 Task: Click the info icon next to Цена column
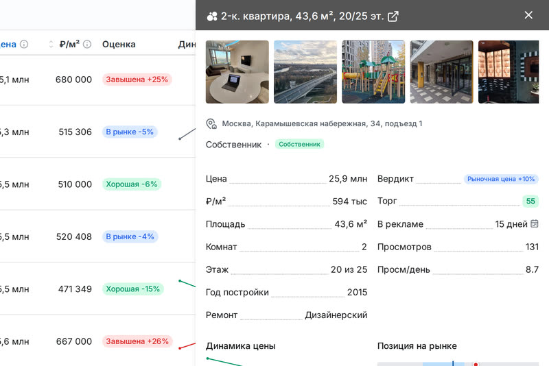pyautogui.click(x=24, y=45)
